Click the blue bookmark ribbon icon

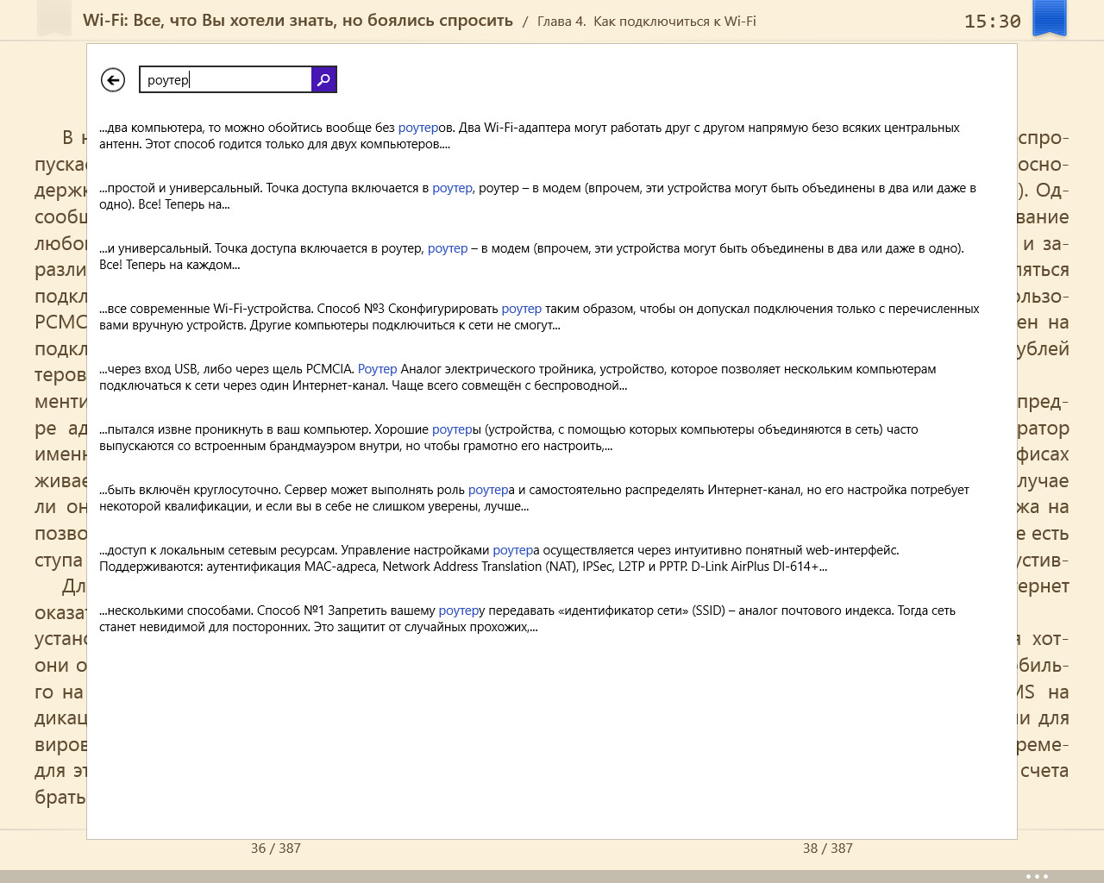pos(1050,18)
